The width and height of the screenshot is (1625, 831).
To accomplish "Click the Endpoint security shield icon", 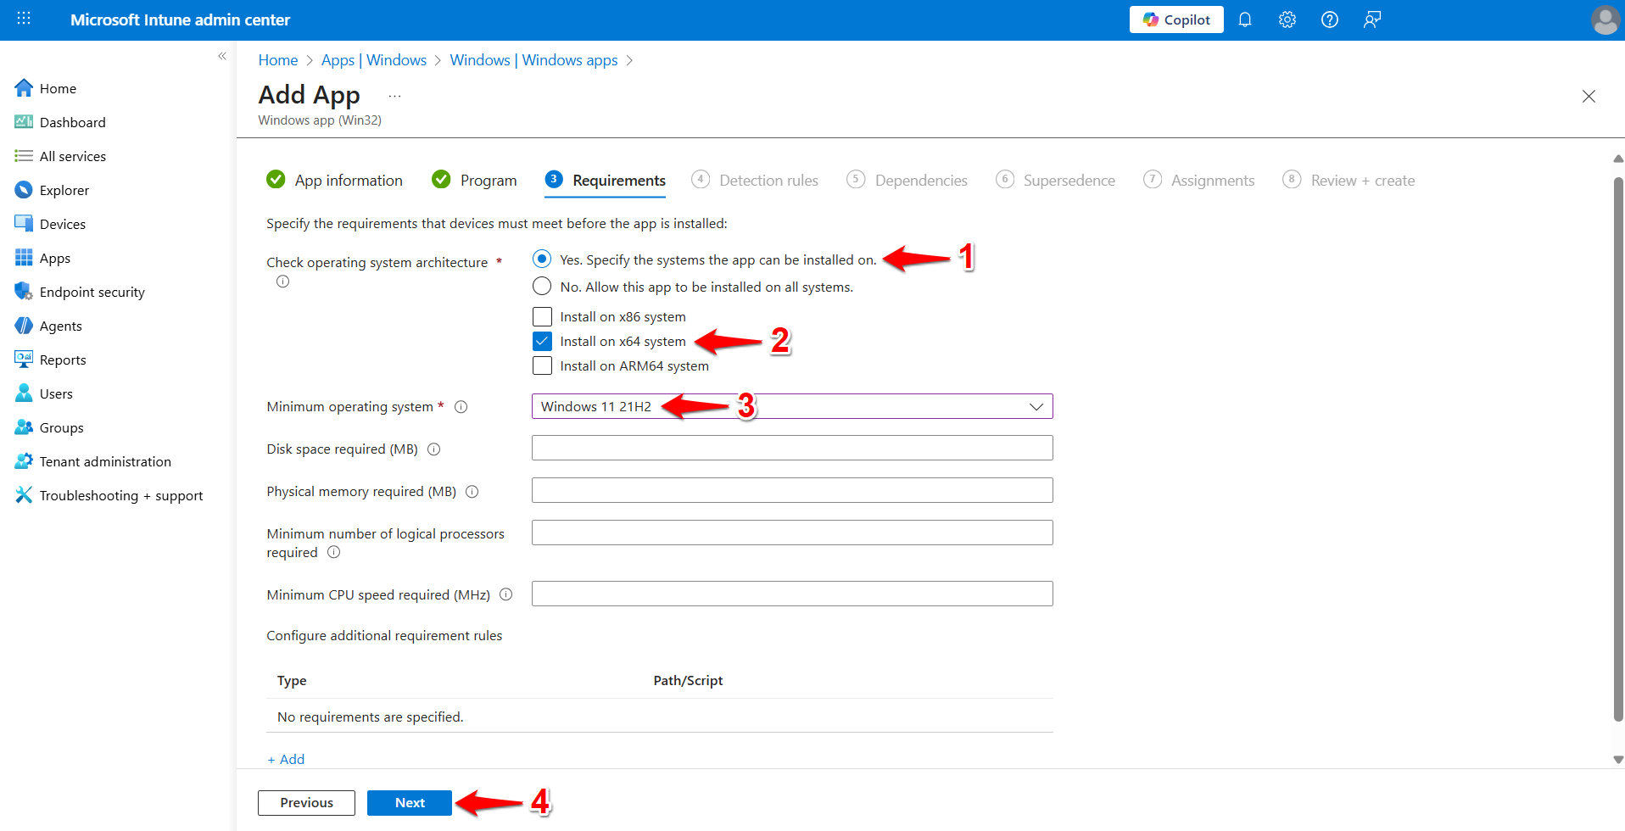I will (24, 292).
